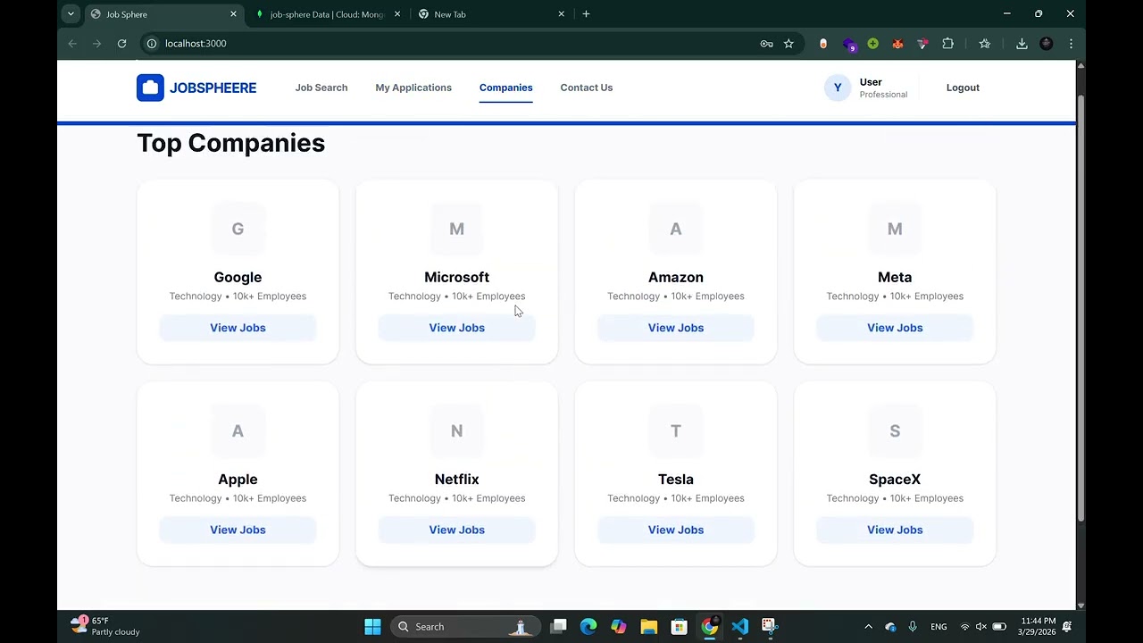The image size is (1143, 643).
Task: Click the site info icon in address bar
Action: click(x=152, y=43)
